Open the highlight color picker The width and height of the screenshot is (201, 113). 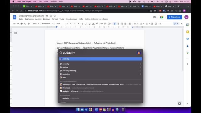97,24
